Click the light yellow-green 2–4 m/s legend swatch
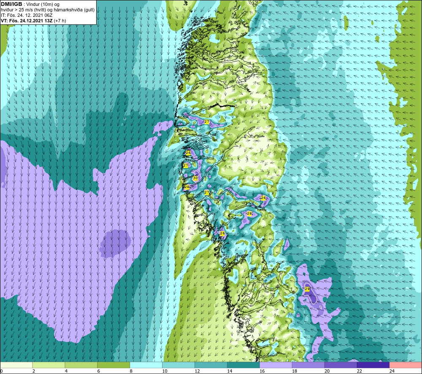This screenshot has height=374, width=422. click(49, 365)
